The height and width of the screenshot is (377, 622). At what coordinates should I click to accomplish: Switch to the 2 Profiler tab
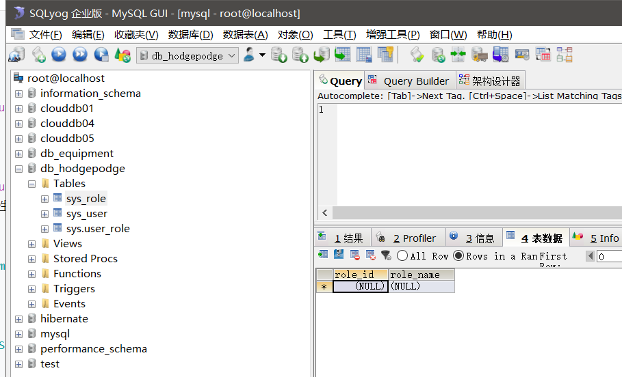click(x=408, y=238)
